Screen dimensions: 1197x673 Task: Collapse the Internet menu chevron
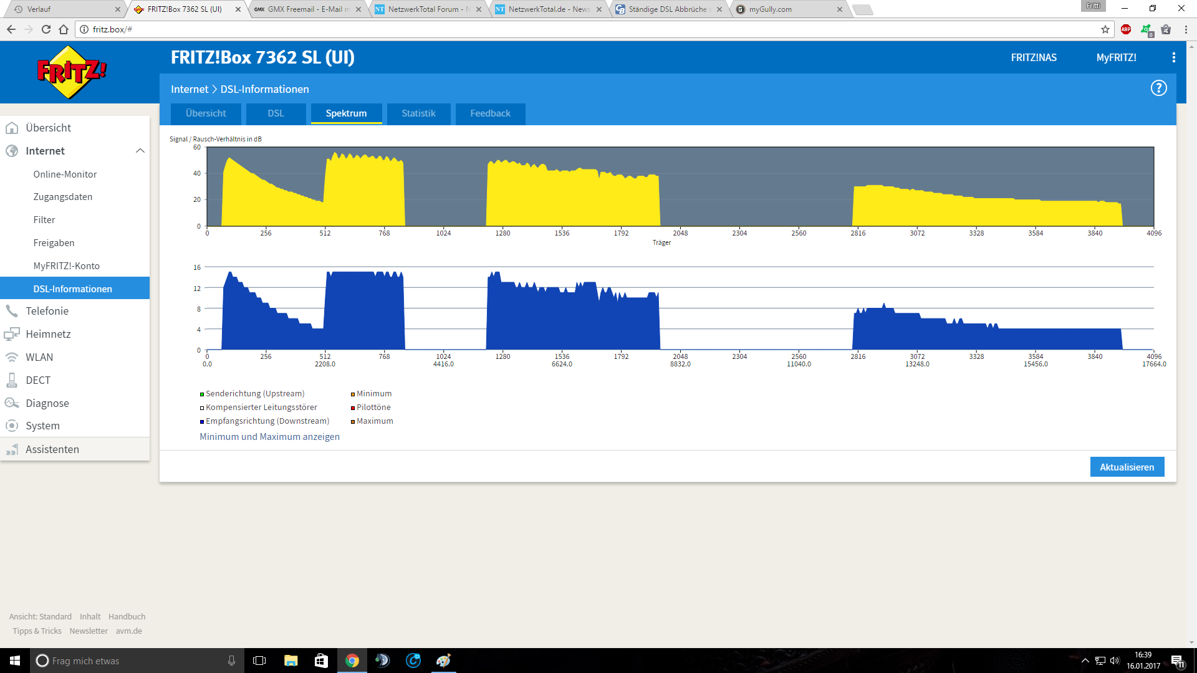click(140, 151)
